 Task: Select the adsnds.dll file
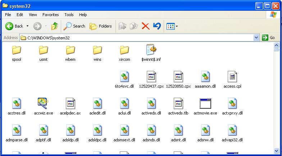point(151,133)
